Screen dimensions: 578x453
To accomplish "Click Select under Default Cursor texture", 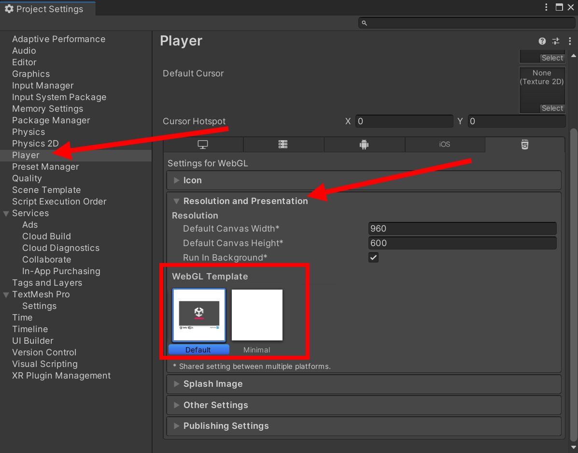I will [552, 108].
